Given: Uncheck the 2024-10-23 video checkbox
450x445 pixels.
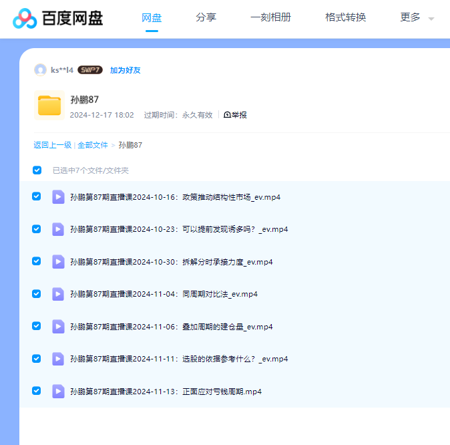Looking at the screenshot, I should pyautogui.click(x=37, y=229).
